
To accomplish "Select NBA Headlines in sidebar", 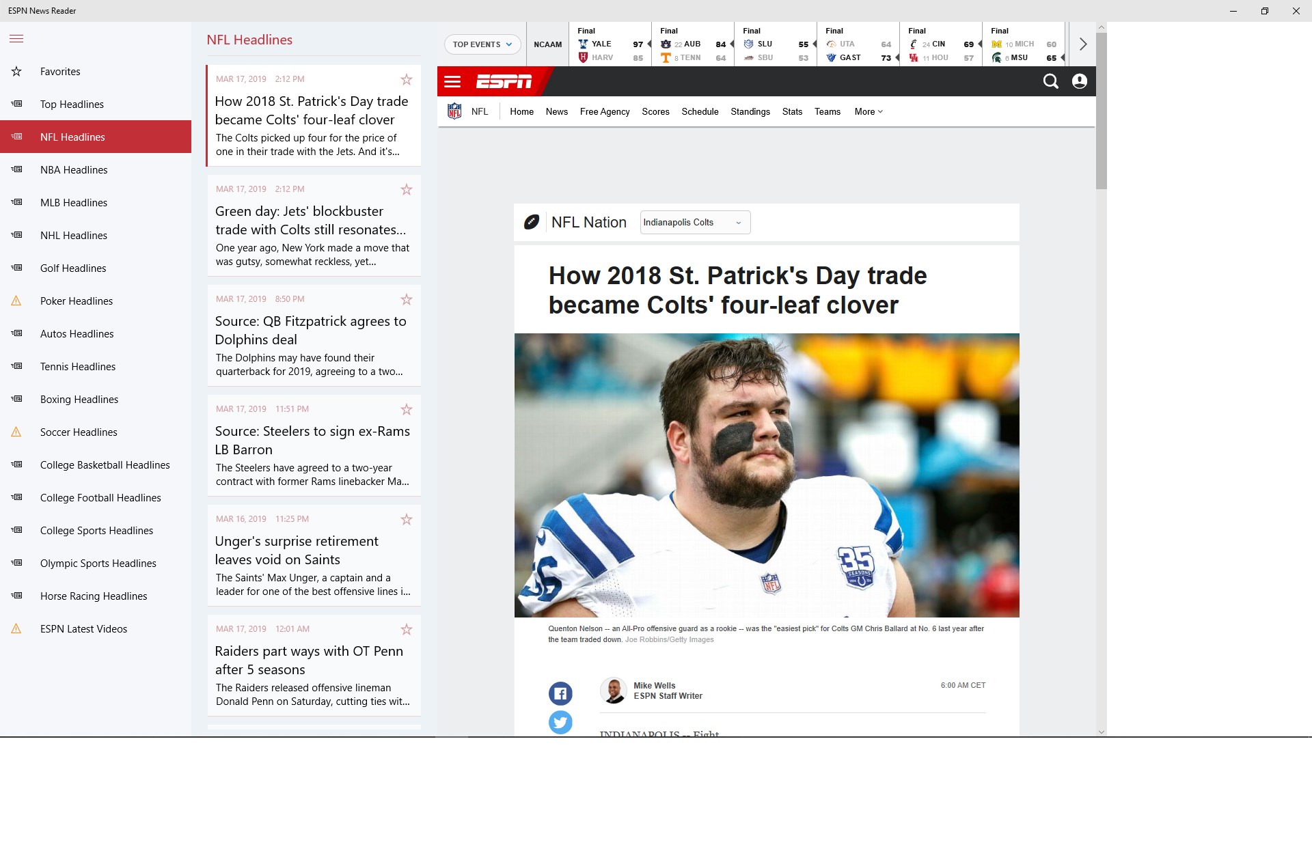I will (x=74, y=170).
